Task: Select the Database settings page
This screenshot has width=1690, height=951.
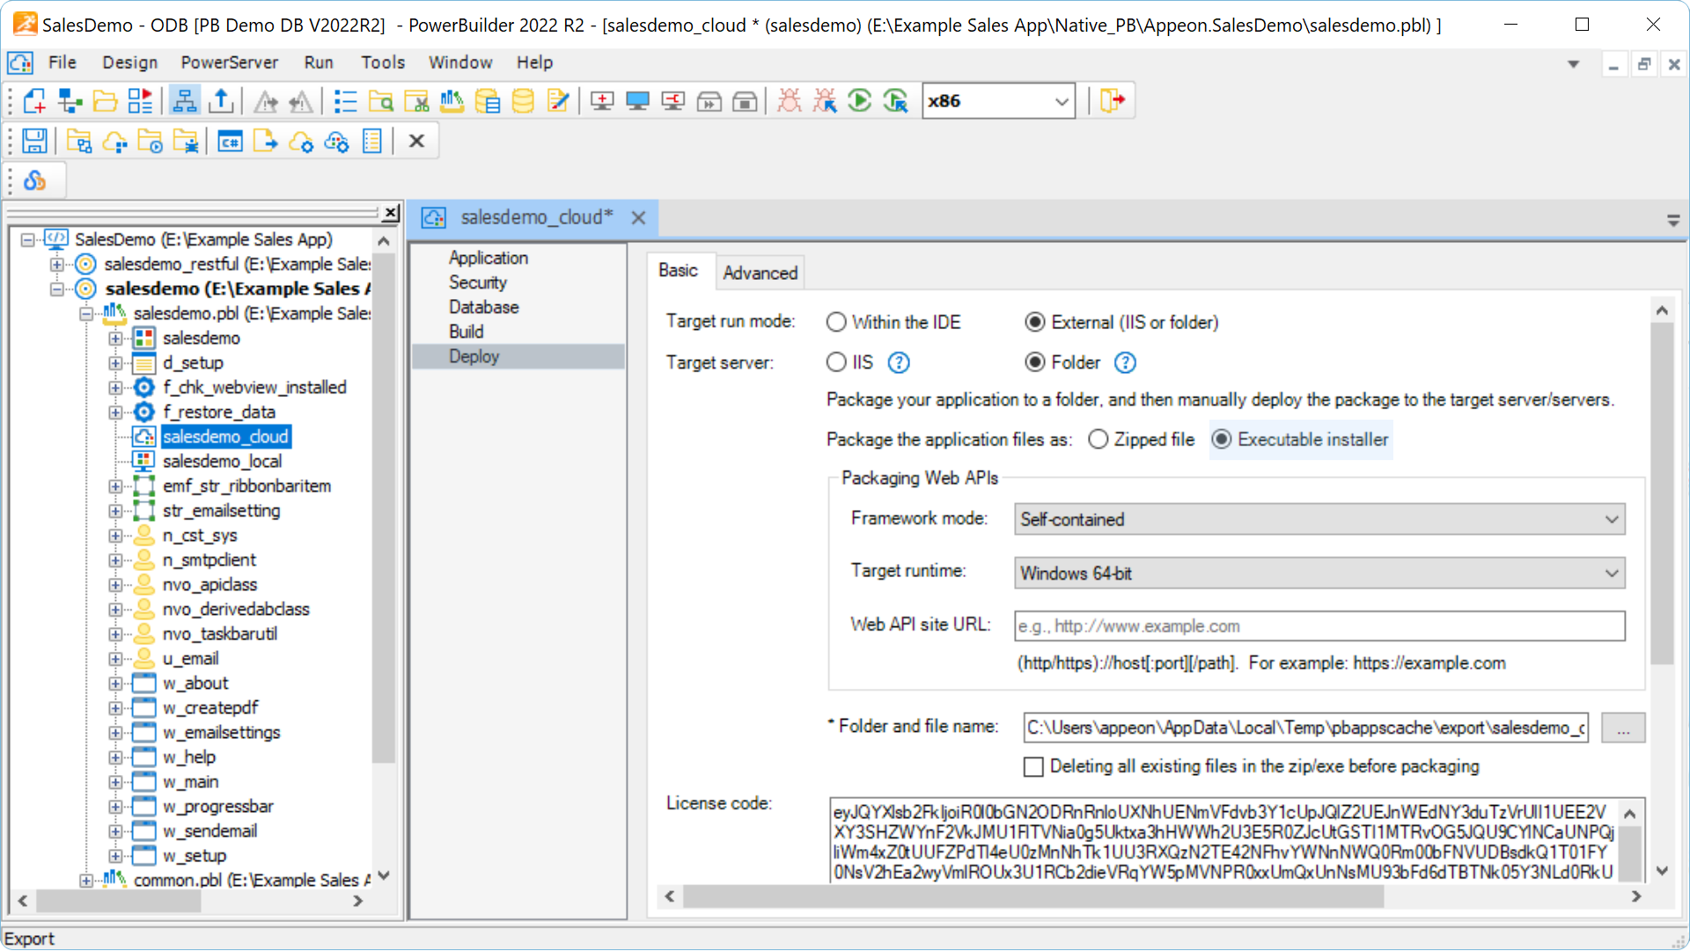Action: pyautogui.click(x=483, y=307)
